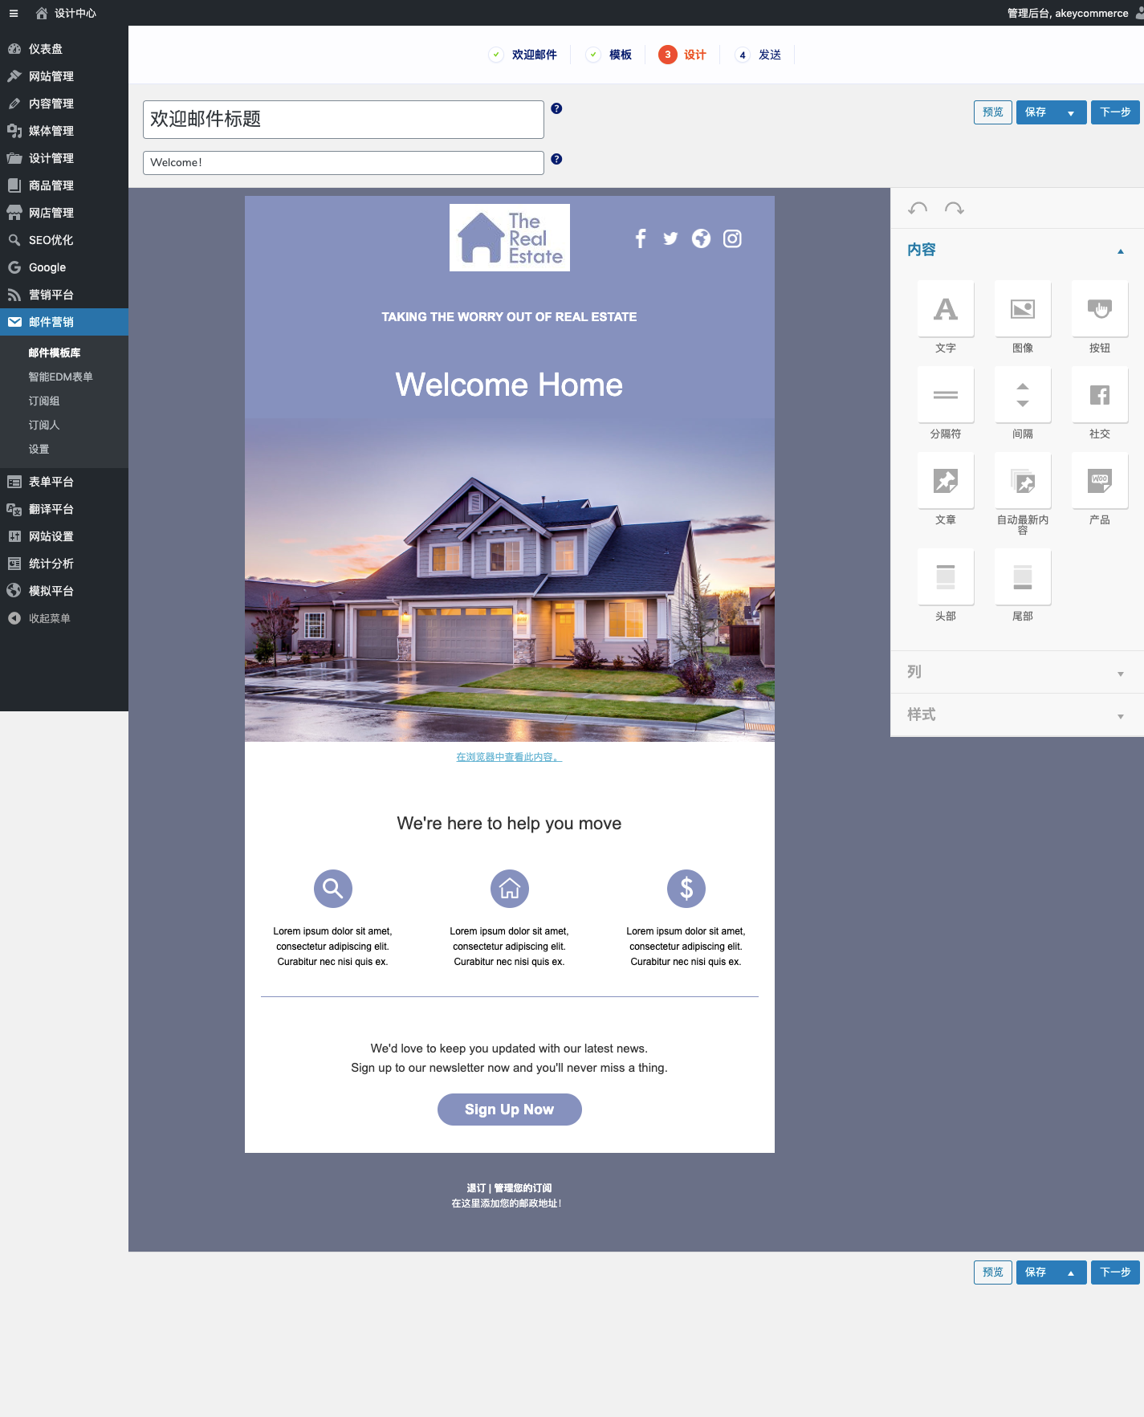Viewport: 1144px width, 1417px height.
Task: Click the bottom 下一步 next button
Action: point(1115,1272)
